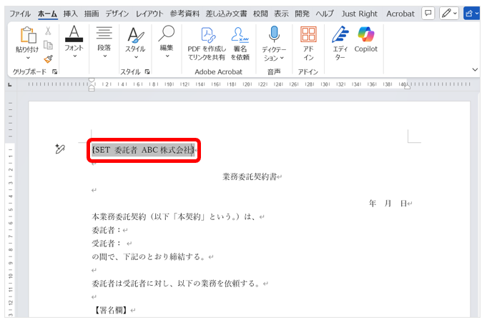Image resolution: width=487 pixels, height=325 pixels.
Task: Click the blue Share button icon
Action: point(469,14)
